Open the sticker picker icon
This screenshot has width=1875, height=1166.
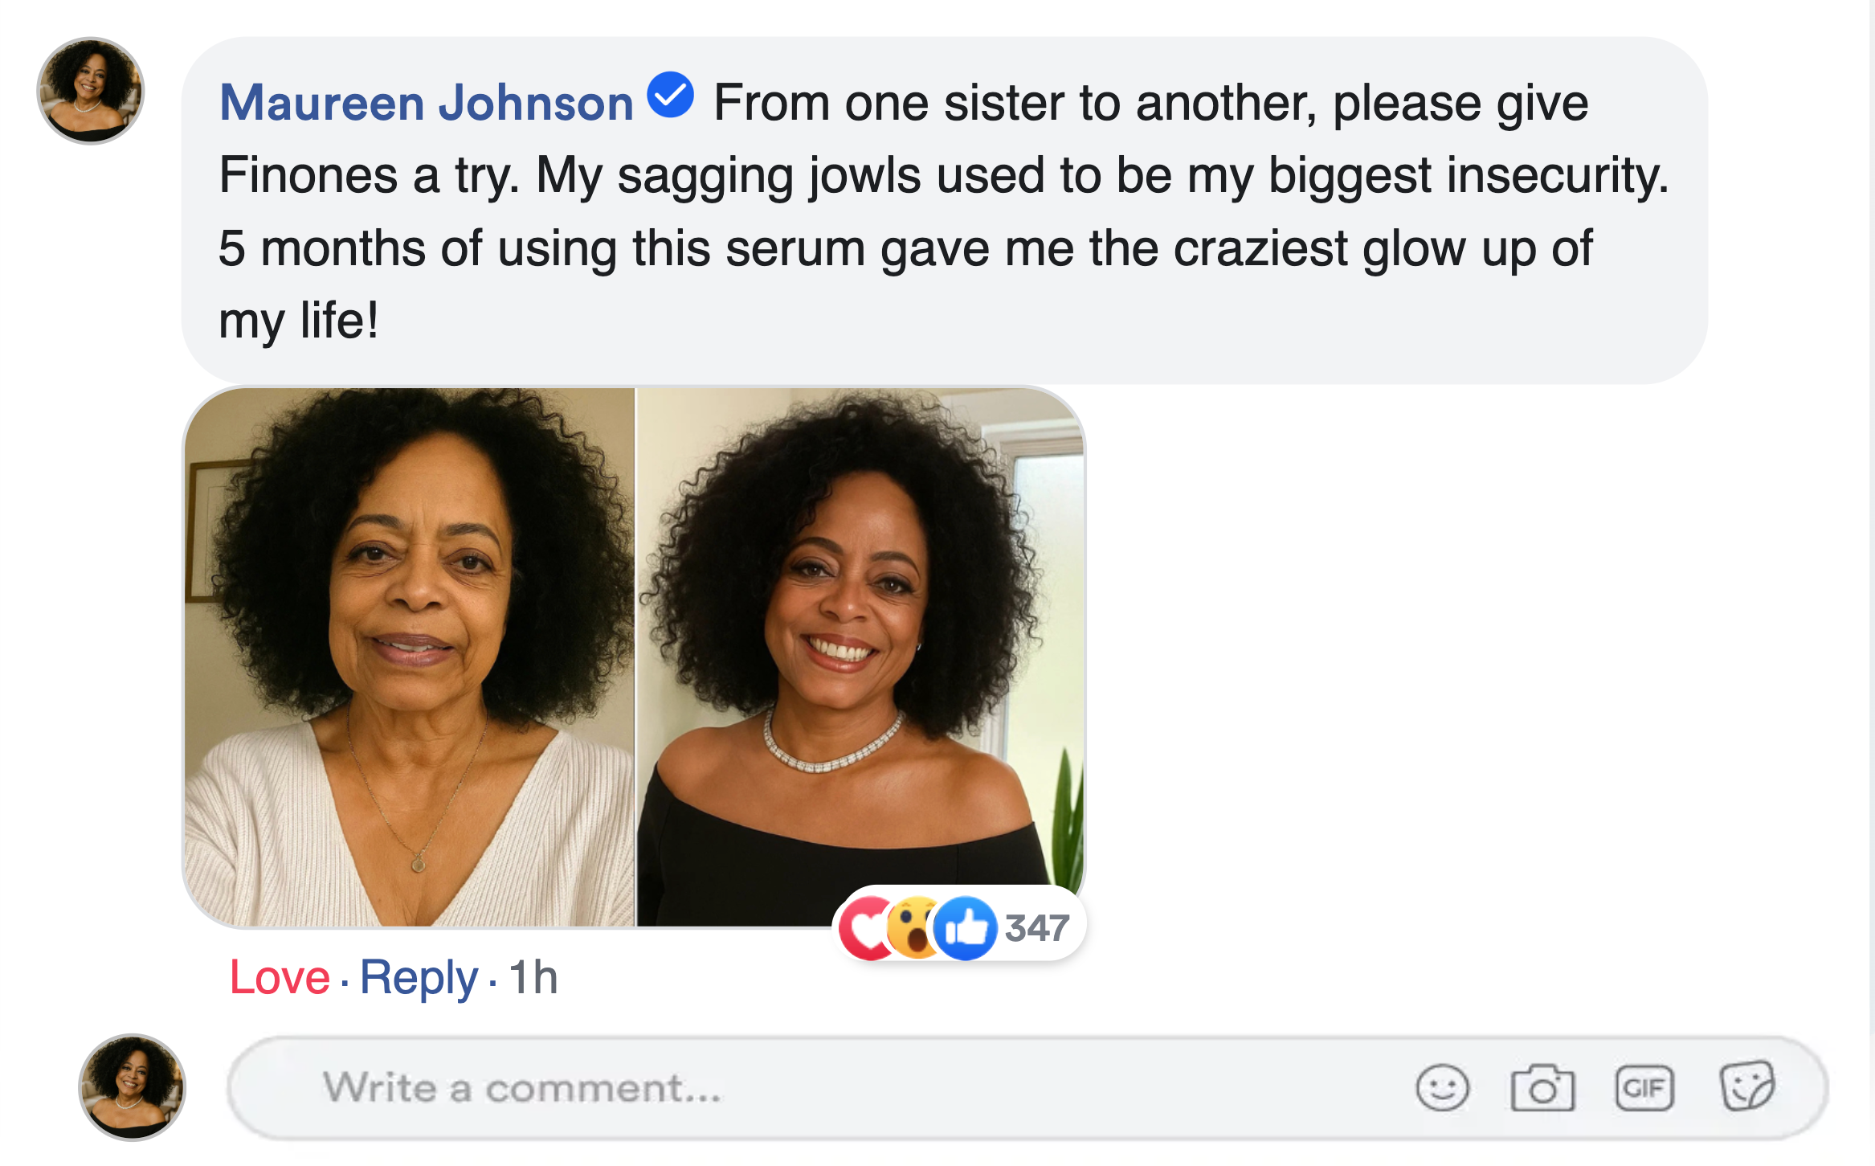pyautogui.click(x=1747, y=1088)
